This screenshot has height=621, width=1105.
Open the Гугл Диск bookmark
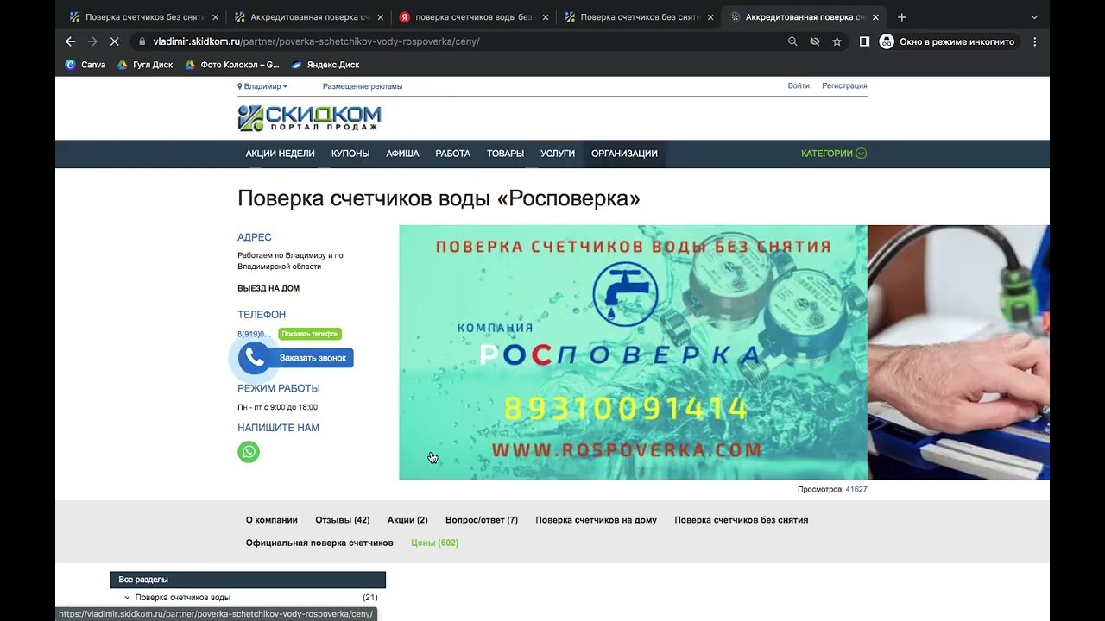(145, 65)
